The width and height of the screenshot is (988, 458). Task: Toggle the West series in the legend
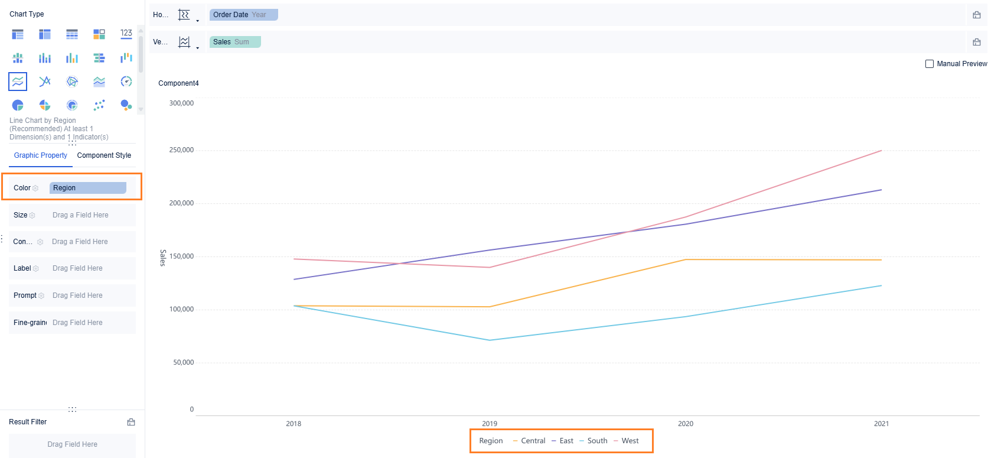(627, 441)
